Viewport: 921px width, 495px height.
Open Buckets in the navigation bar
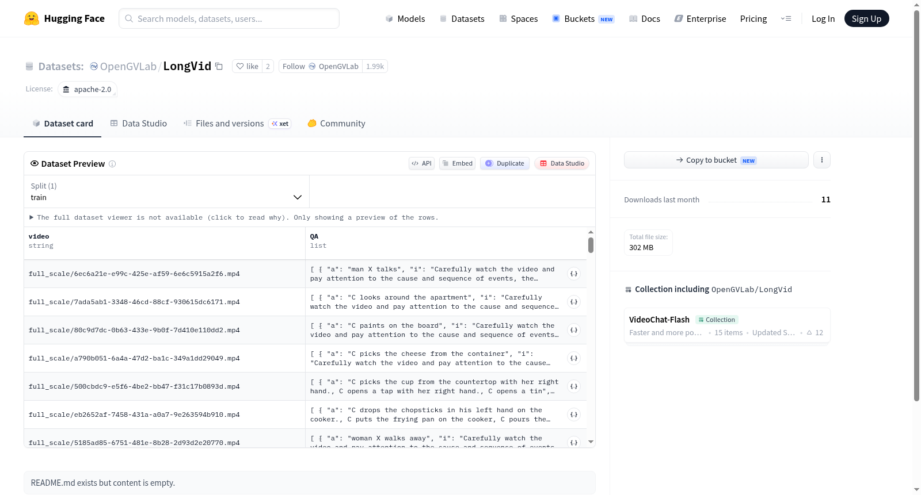[x=583, y=18]
